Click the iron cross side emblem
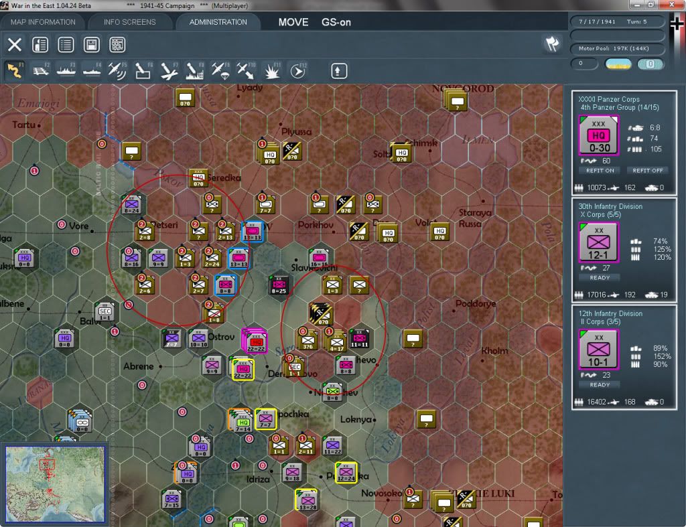Screen dimensions: 686x527 677,24
